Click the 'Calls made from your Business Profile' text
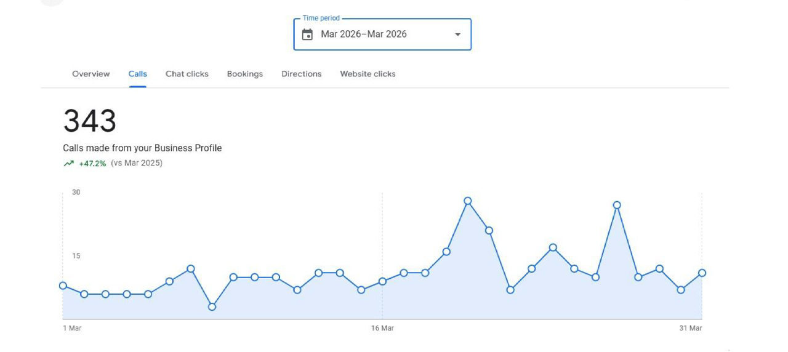The height and width of the screenshot is (352, 788). tap(142, 148)
